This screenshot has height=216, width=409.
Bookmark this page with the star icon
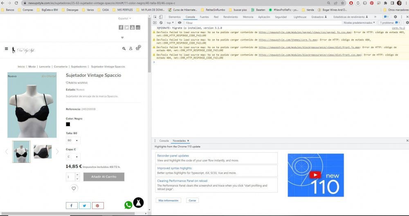(x=342, y=3)
